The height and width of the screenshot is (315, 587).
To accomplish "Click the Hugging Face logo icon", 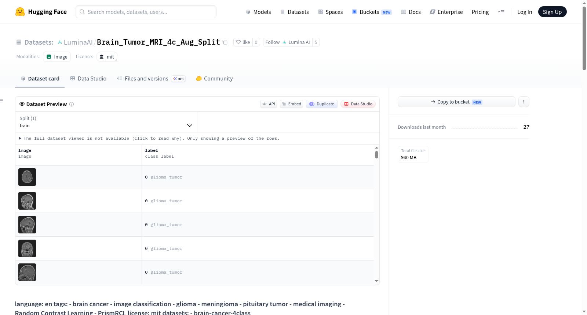I will point(20,12).
